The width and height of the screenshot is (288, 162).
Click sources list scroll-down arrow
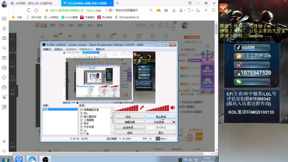click(x=112, y=133)
